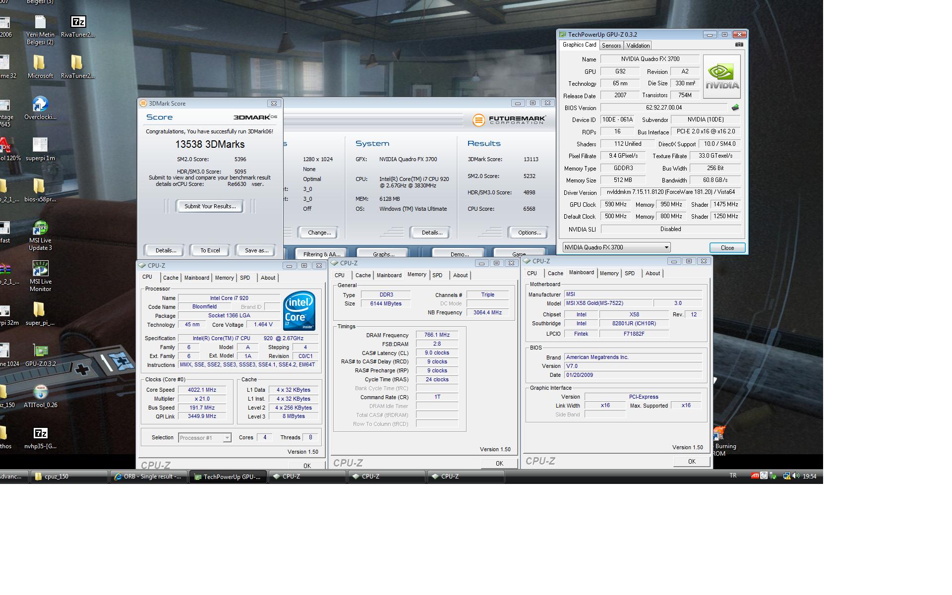The image size is (952, 595).
Task: Open cpuz_150 taskbar item
Action: pos(69,476)
